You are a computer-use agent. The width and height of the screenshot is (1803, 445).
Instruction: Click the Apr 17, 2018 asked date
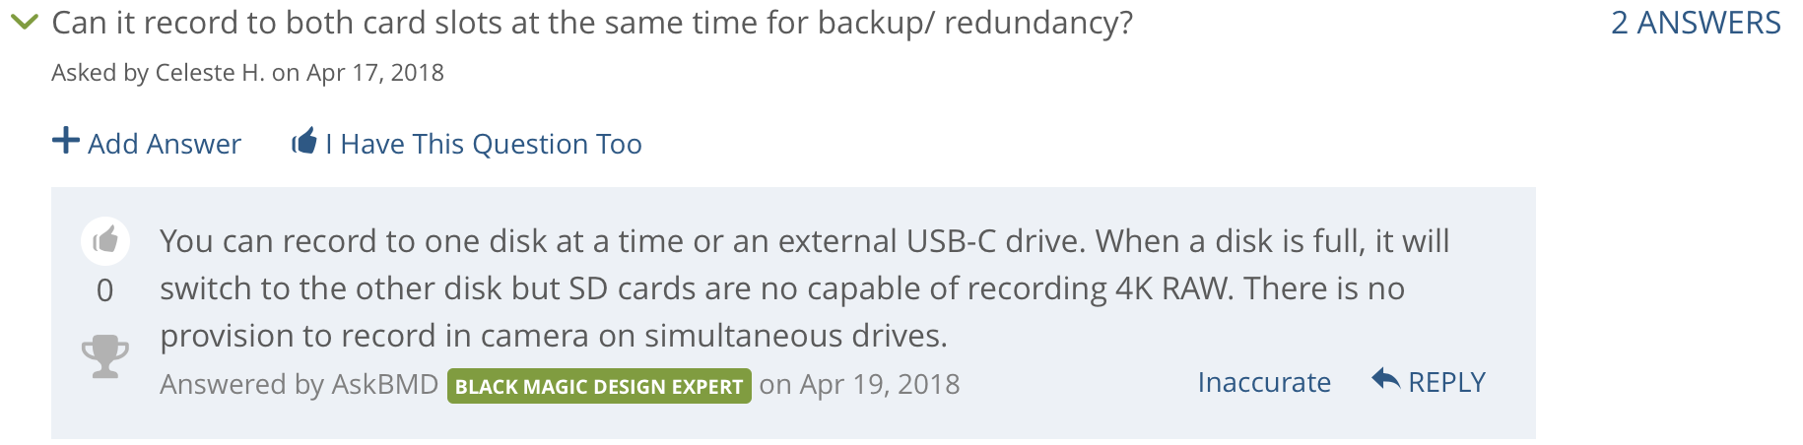375,73
